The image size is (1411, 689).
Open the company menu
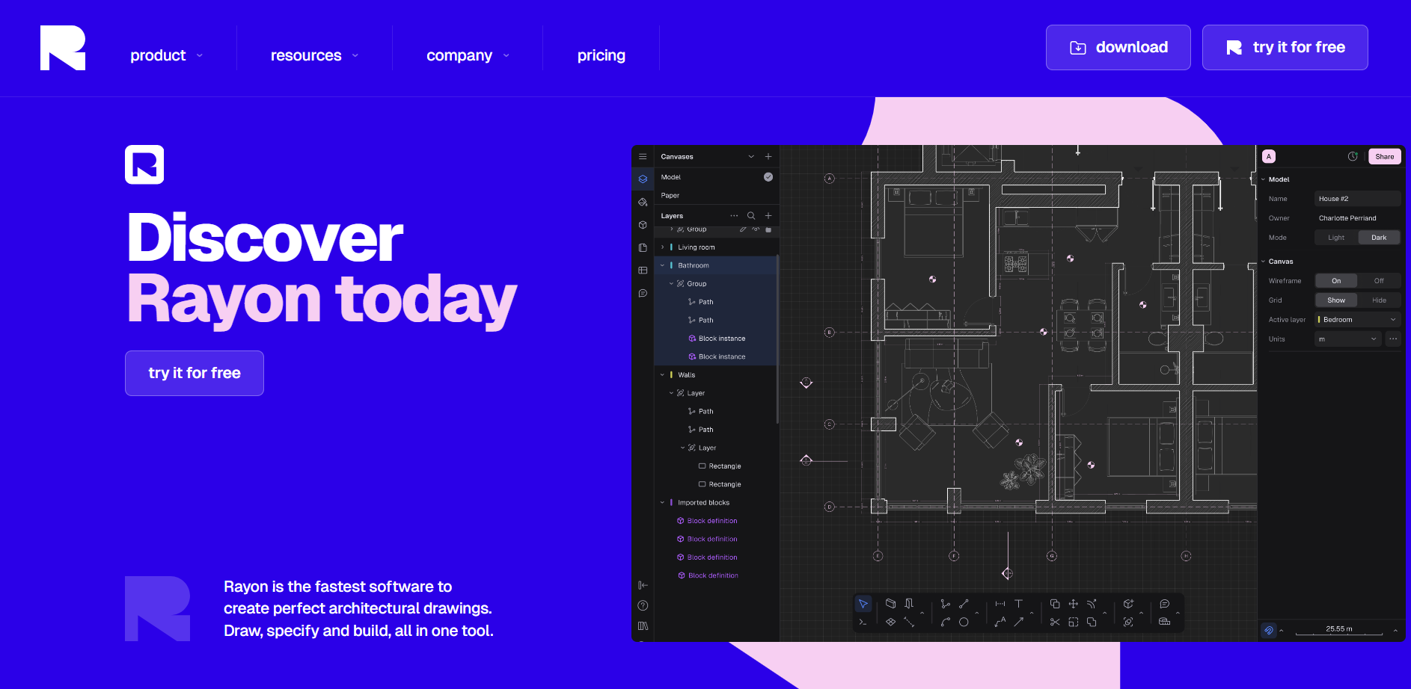[x=468, y=55]
